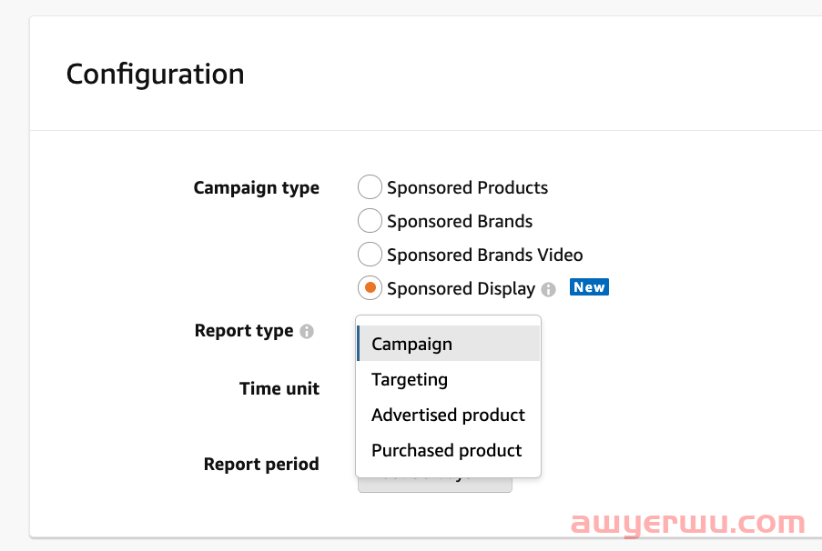Screen dimensions: 822x551
Task: Click the Report period field label
Action: pyautogui.click(x=261, y=464)
